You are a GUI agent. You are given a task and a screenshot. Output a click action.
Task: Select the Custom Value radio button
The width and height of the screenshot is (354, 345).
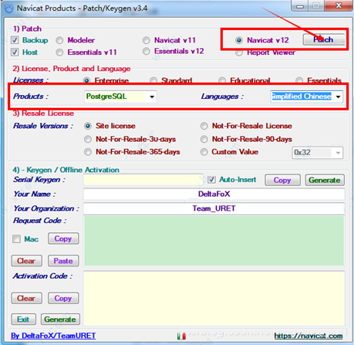coord(204,152)
